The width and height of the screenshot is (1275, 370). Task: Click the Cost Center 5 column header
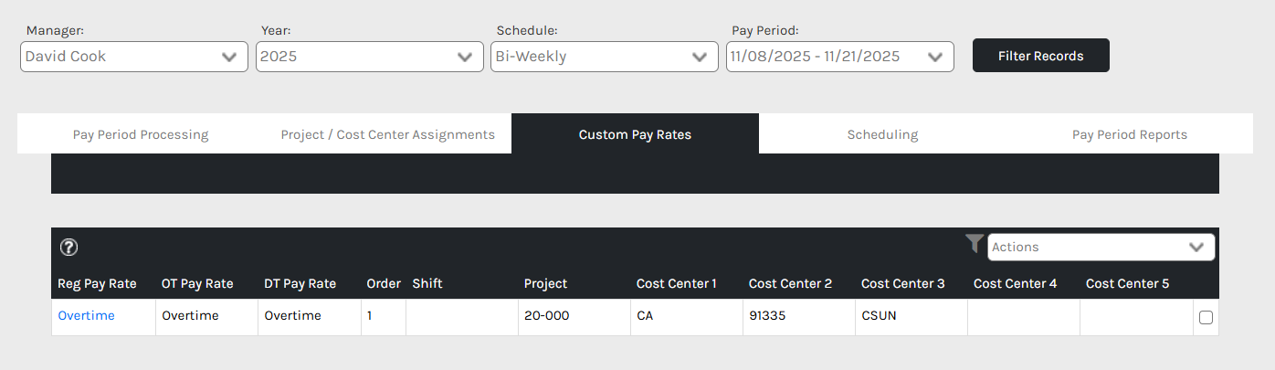[1128, 284]
